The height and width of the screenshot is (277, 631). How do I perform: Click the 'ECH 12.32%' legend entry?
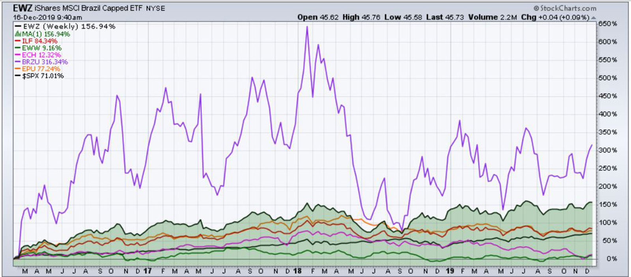38,55
